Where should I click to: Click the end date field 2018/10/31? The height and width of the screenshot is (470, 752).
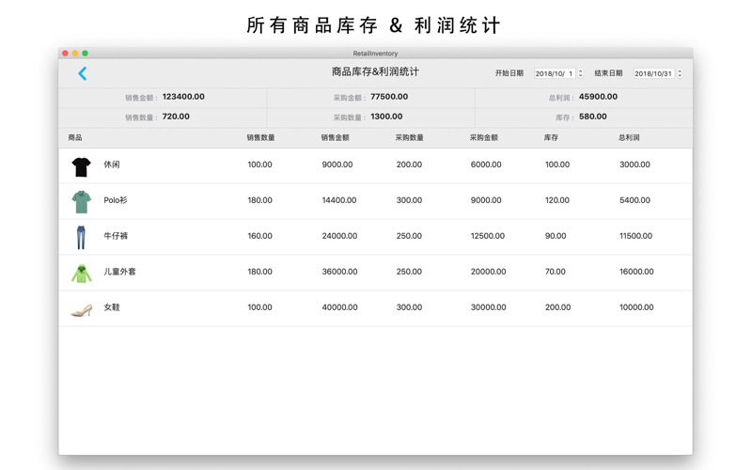pyautogui.click(x=653, y=73)
